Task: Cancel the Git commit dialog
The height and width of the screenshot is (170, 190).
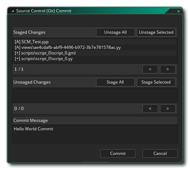Action: (160, 153)
